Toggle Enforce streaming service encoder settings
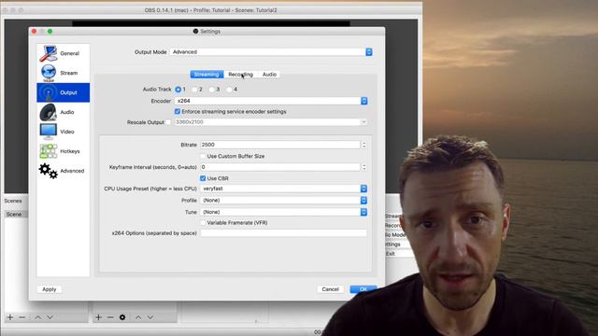The height and width of the screenshot is (336, 598). point(178,112)
